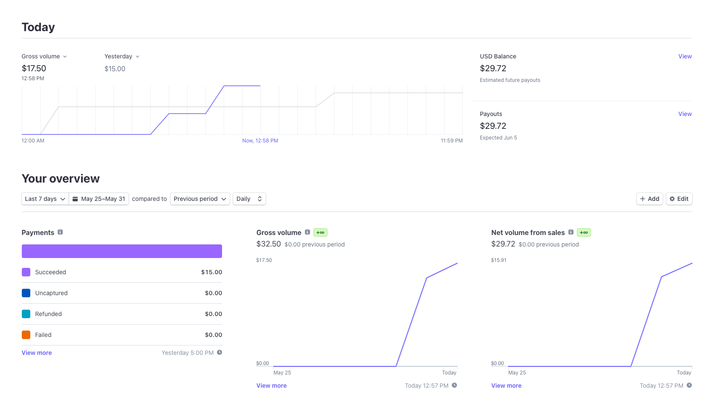Click clock icon under Net volume chart
714x415 pixels.
tap(689, 385)
